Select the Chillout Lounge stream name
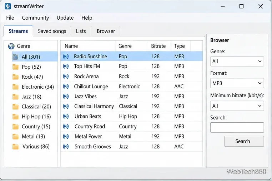 91,87
